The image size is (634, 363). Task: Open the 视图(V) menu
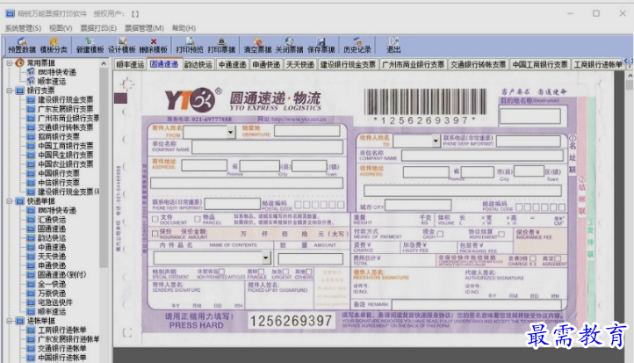pyautogui.click(x=61, y=28)
